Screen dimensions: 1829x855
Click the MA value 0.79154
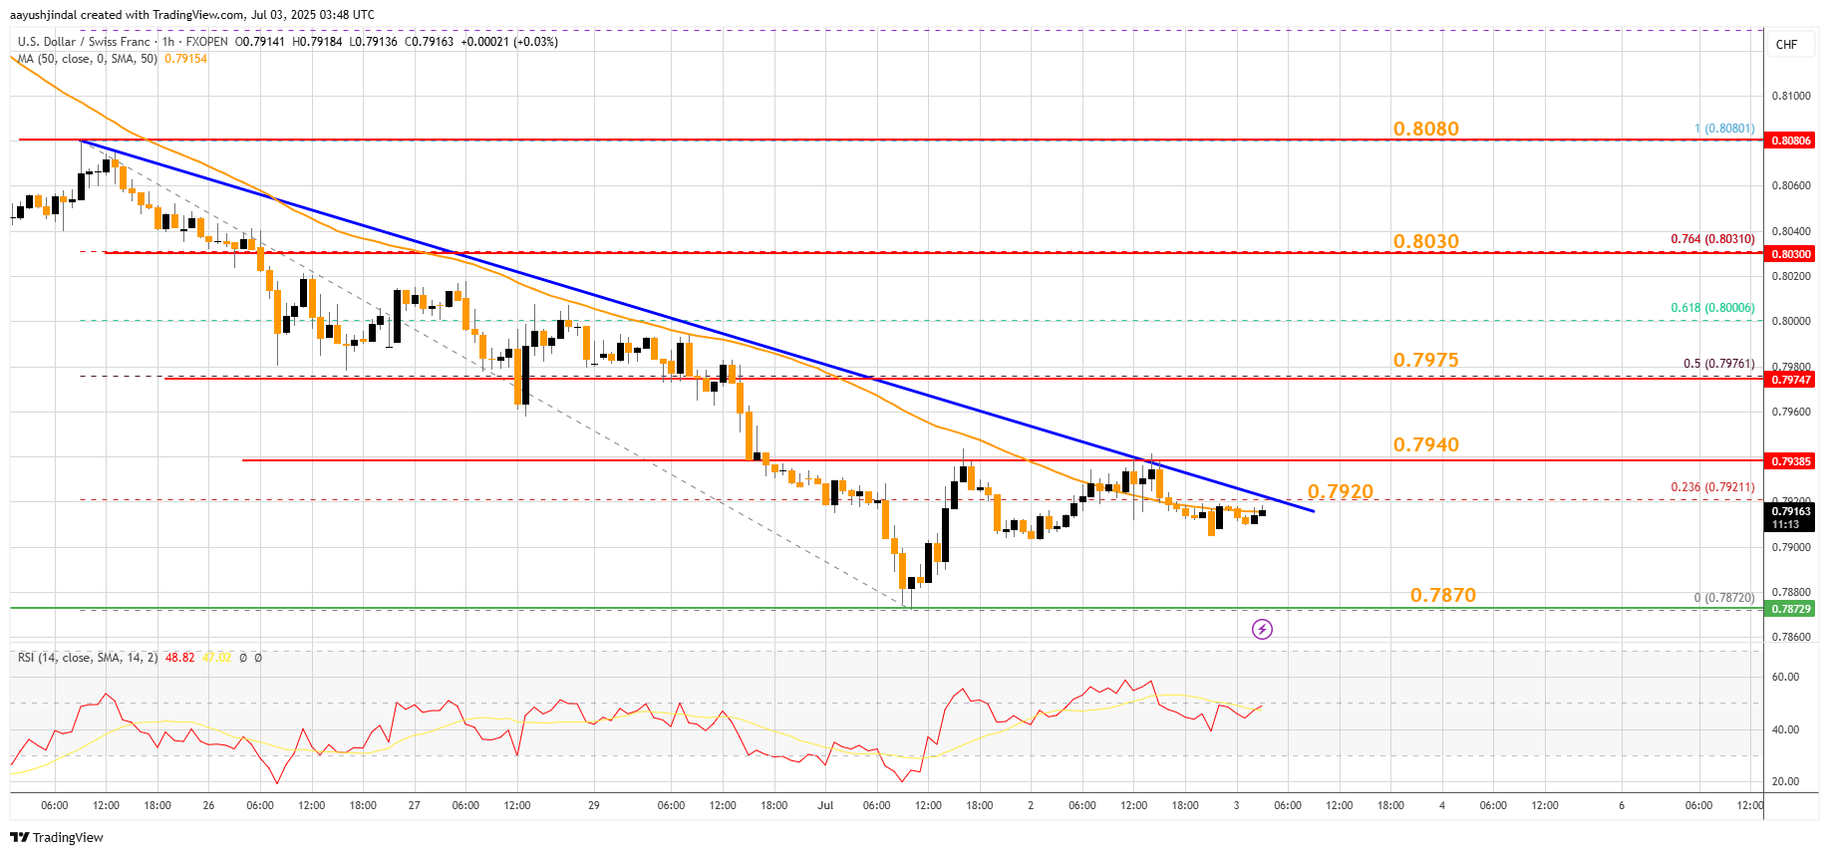[185, 59]
